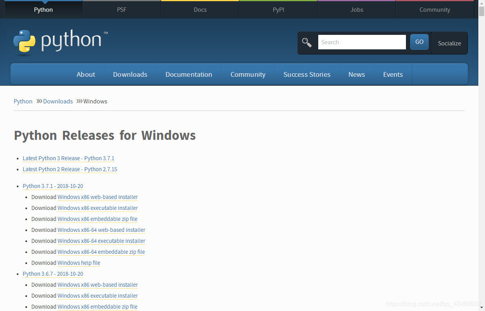Open the News navigation item
This screenshot has width=485, height=311.
pos(357,74)
